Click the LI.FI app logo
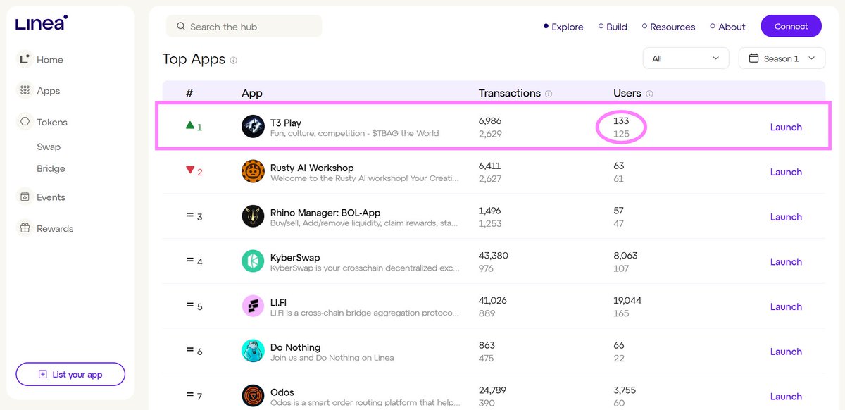The width and height of the screenshot is (845, 410). coord(253,306)
